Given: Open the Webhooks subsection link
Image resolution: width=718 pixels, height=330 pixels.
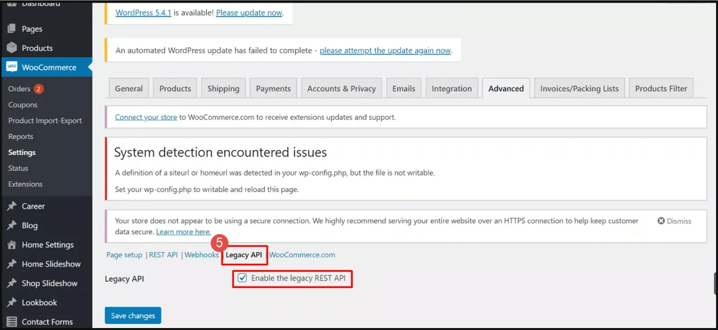Looking at the screenshot, I should click(x=201, y=255).
